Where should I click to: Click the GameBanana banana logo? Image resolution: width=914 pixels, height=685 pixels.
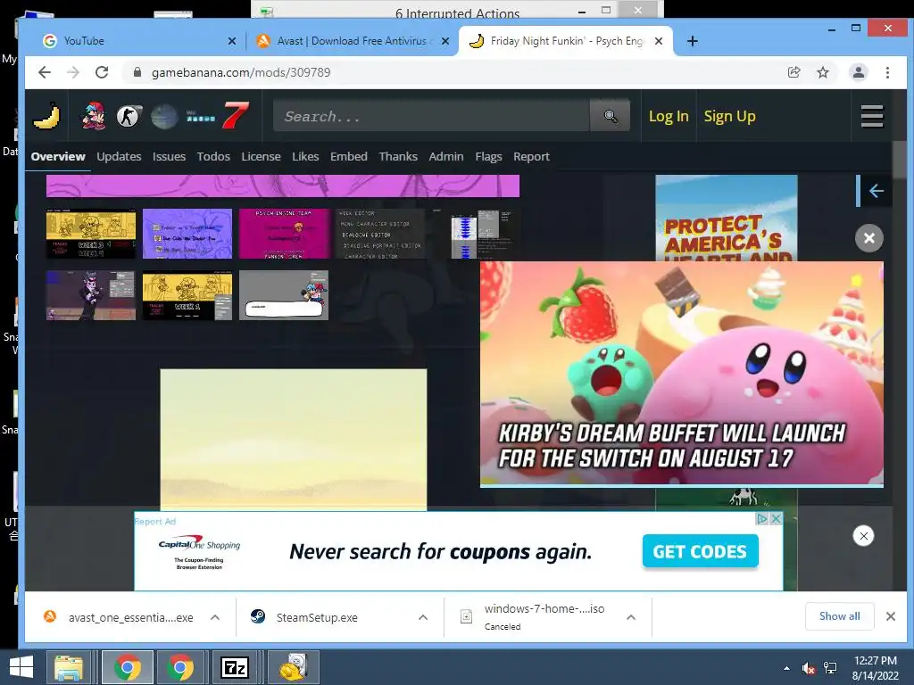(x=46, y=116)
